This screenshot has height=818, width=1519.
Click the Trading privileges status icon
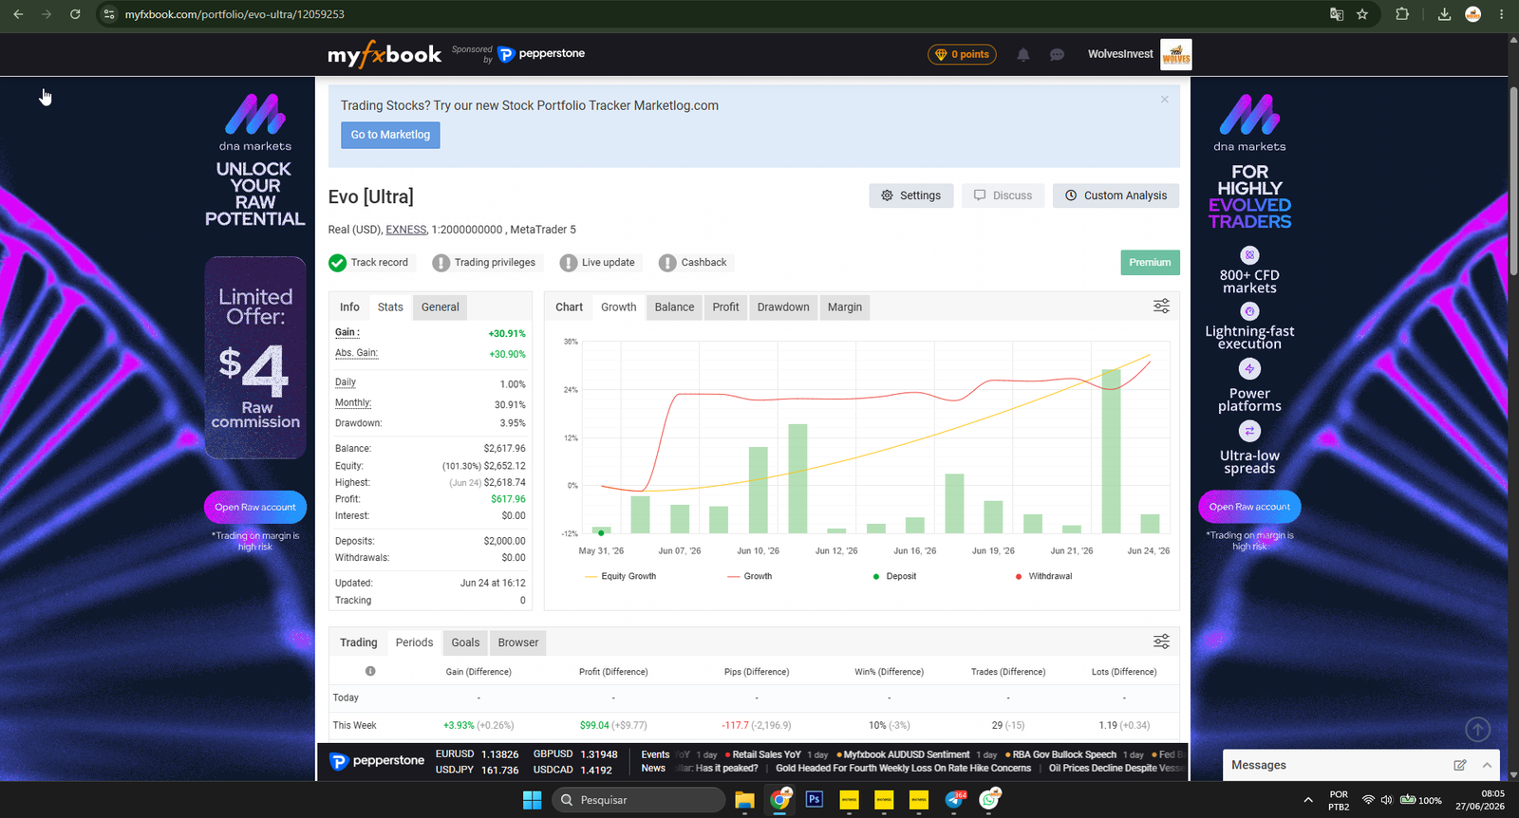441,263
